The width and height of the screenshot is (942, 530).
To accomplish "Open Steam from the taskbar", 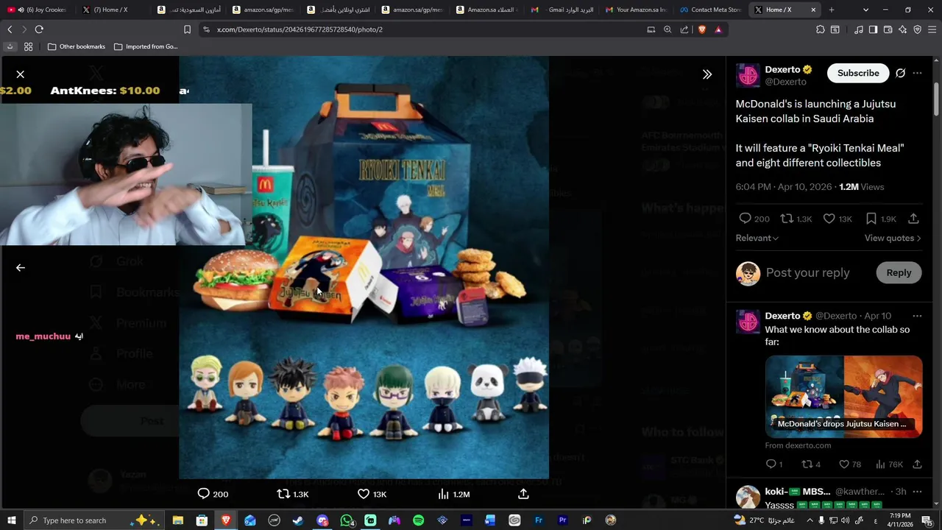I will 298,520.
